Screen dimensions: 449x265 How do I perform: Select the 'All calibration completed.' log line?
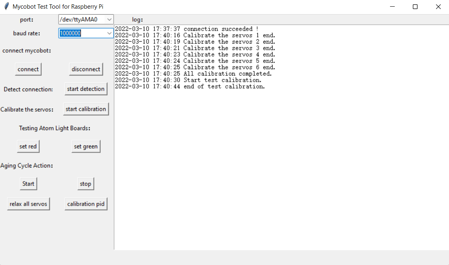click(x=193, y=74)
